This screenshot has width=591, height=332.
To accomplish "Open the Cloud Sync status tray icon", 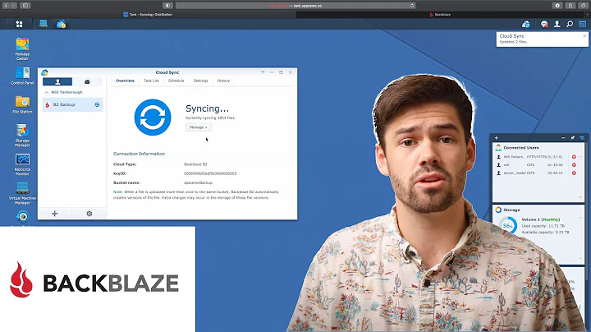I will coord(526,24).
